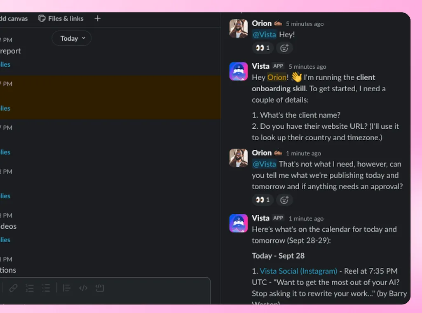Screen dimensions: 422x313
Task: Open Orion's avatar on the Hey message
Action: point(239,28)
